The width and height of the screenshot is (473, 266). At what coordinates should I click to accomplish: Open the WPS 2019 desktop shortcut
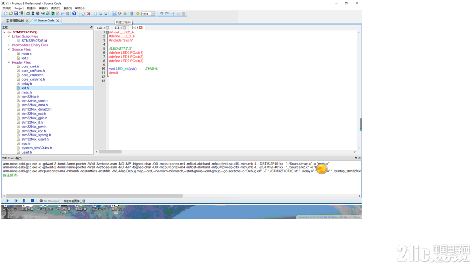coord(10,208)
